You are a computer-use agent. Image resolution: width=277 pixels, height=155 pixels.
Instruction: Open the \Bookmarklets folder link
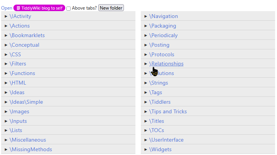[x=27, y=35]
